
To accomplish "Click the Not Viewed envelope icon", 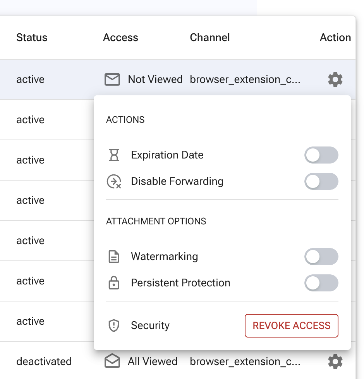I will (x=112, y=79).
